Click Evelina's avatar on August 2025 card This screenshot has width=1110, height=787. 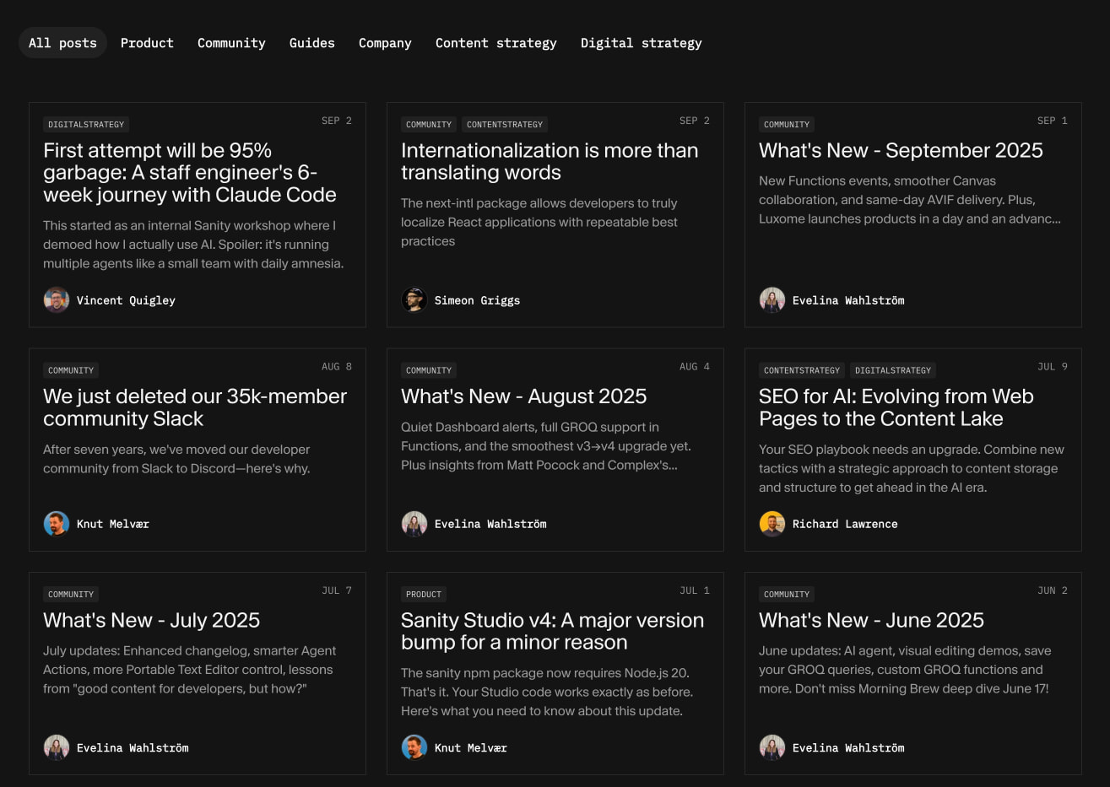pos(414,524)
